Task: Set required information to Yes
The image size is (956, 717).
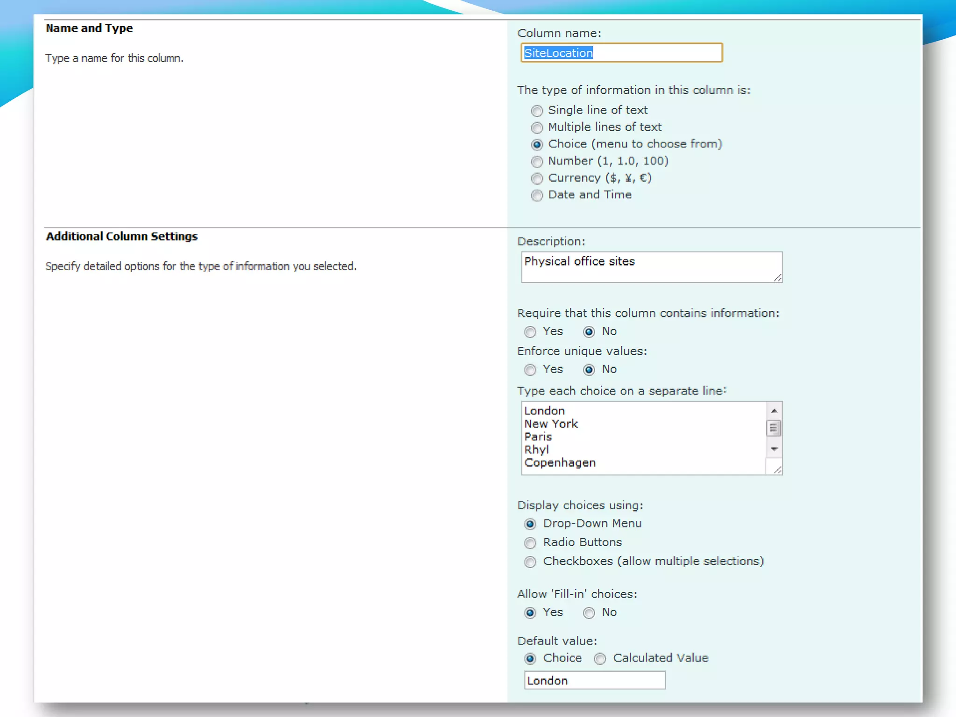Action: [530, 332]
